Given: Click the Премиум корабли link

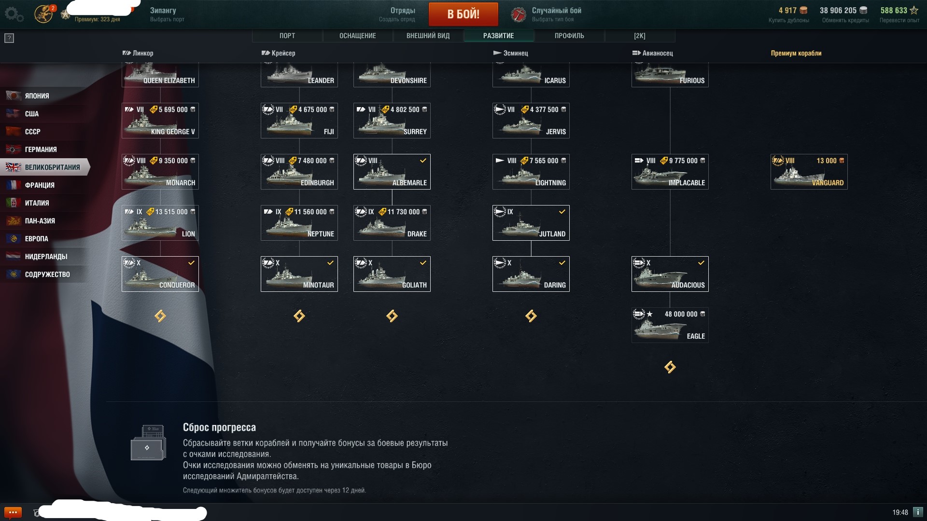Looking at the screenshot, I should click(796, 53).
